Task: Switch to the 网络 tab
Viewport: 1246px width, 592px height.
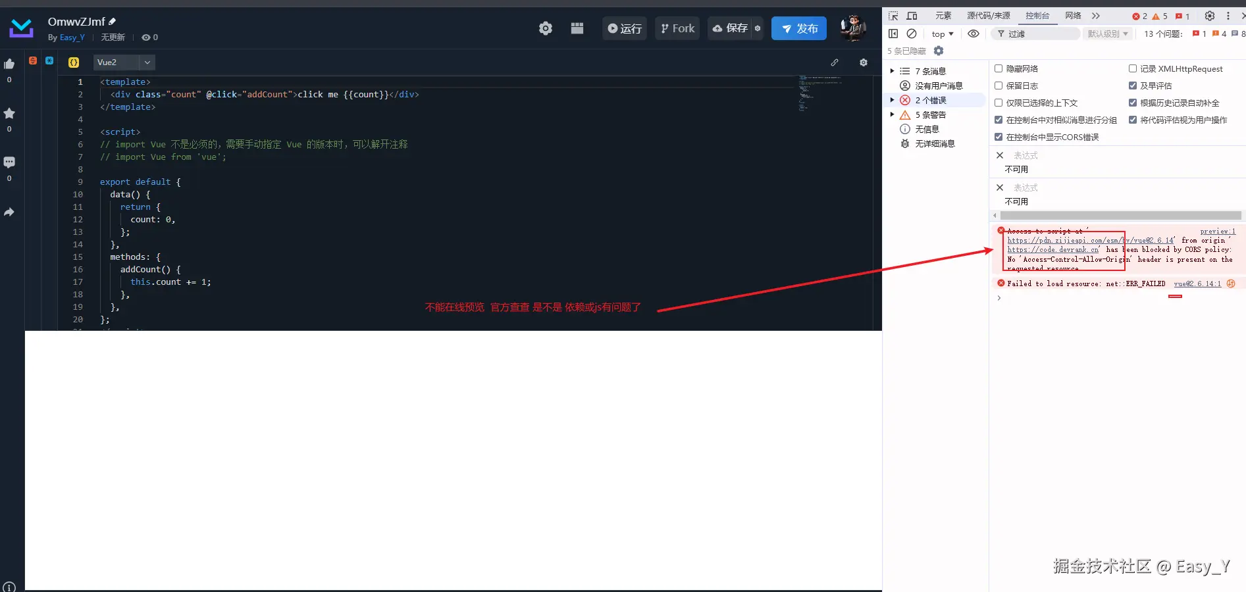Action: pos(1073,16)
